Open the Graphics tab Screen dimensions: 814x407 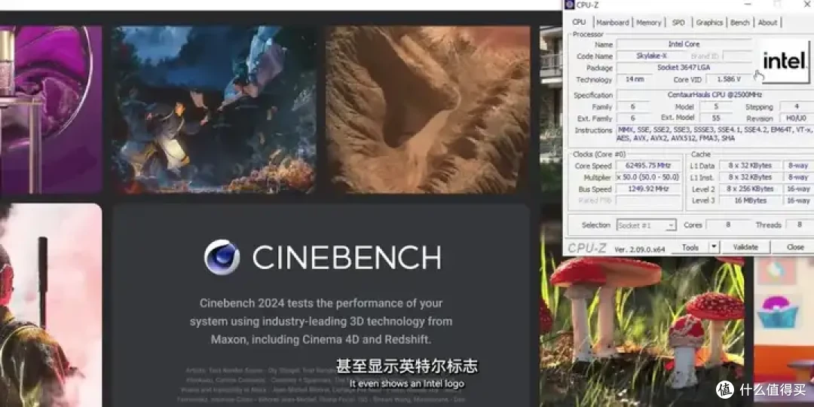click(709, 23)
